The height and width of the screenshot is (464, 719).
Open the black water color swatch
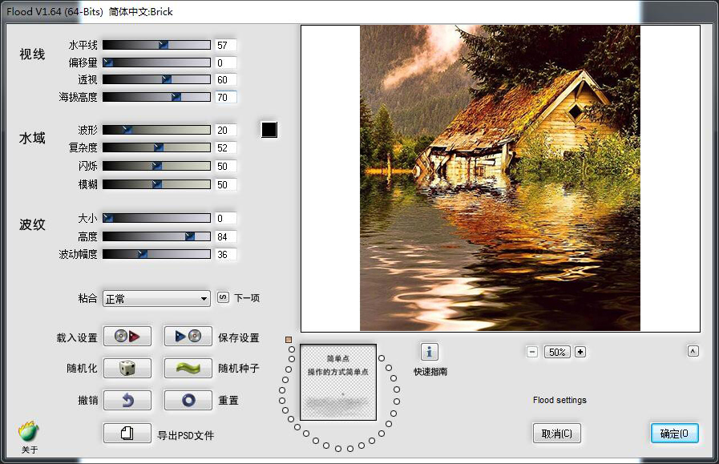coord(269,130)
